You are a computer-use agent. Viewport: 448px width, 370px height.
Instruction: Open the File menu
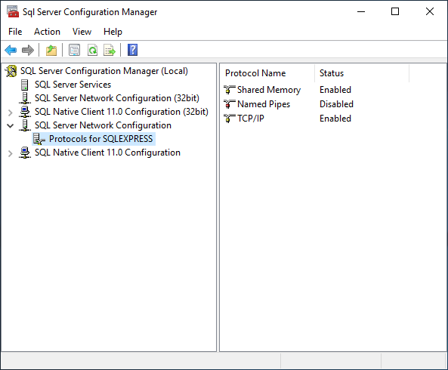point(15,32)
